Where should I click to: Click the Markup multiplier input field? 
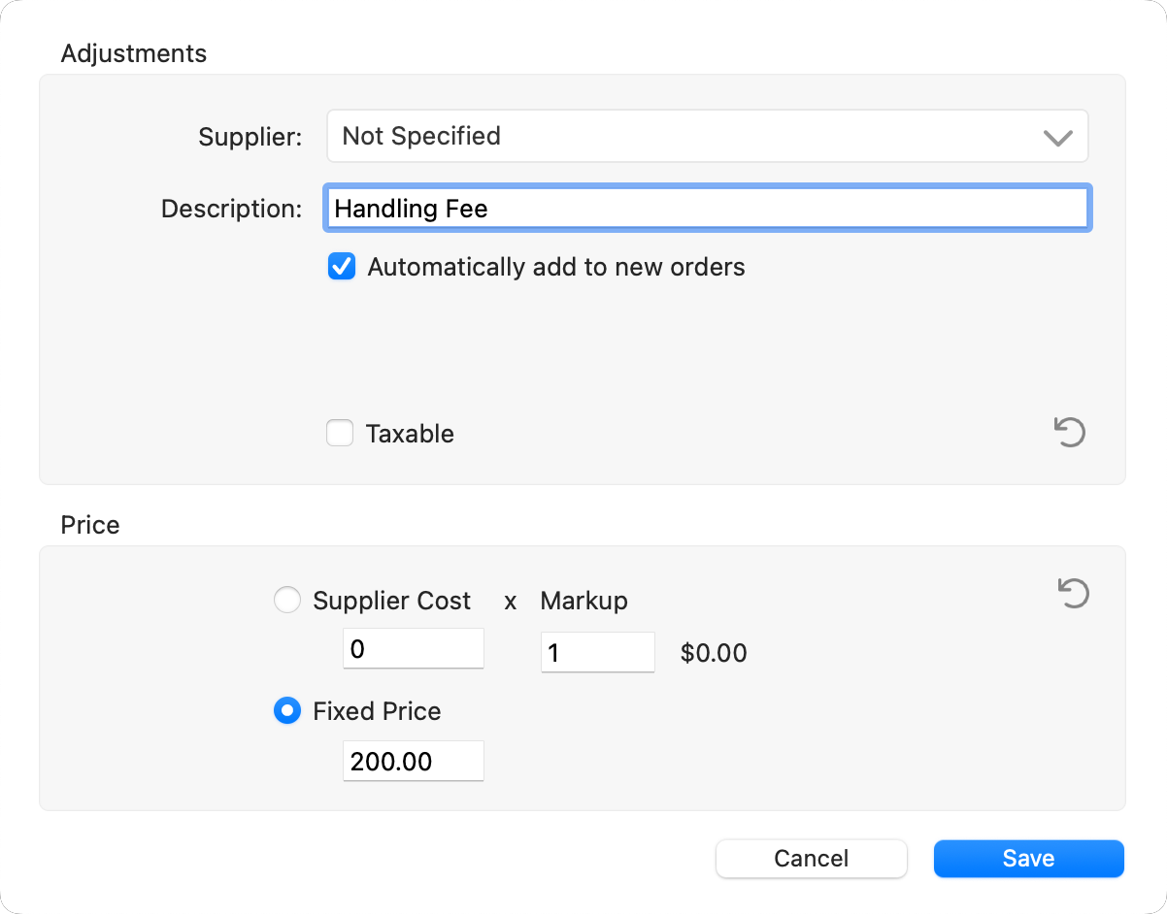click(597, 652)
